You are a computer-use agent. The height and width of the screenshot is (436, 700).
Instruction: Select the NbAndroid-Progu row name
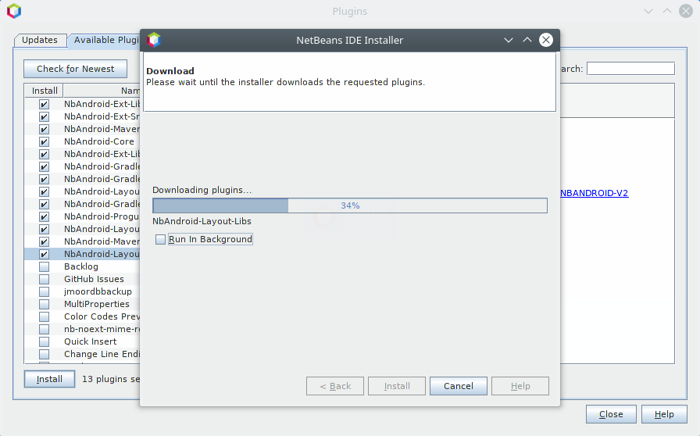[x=102, y=216]
